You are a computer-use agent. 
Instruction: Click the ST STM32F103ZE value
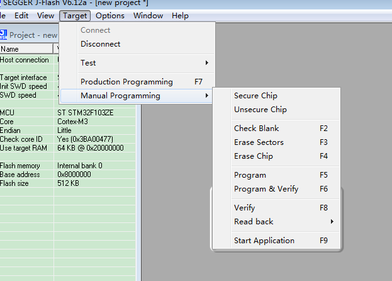coord(86,113)
